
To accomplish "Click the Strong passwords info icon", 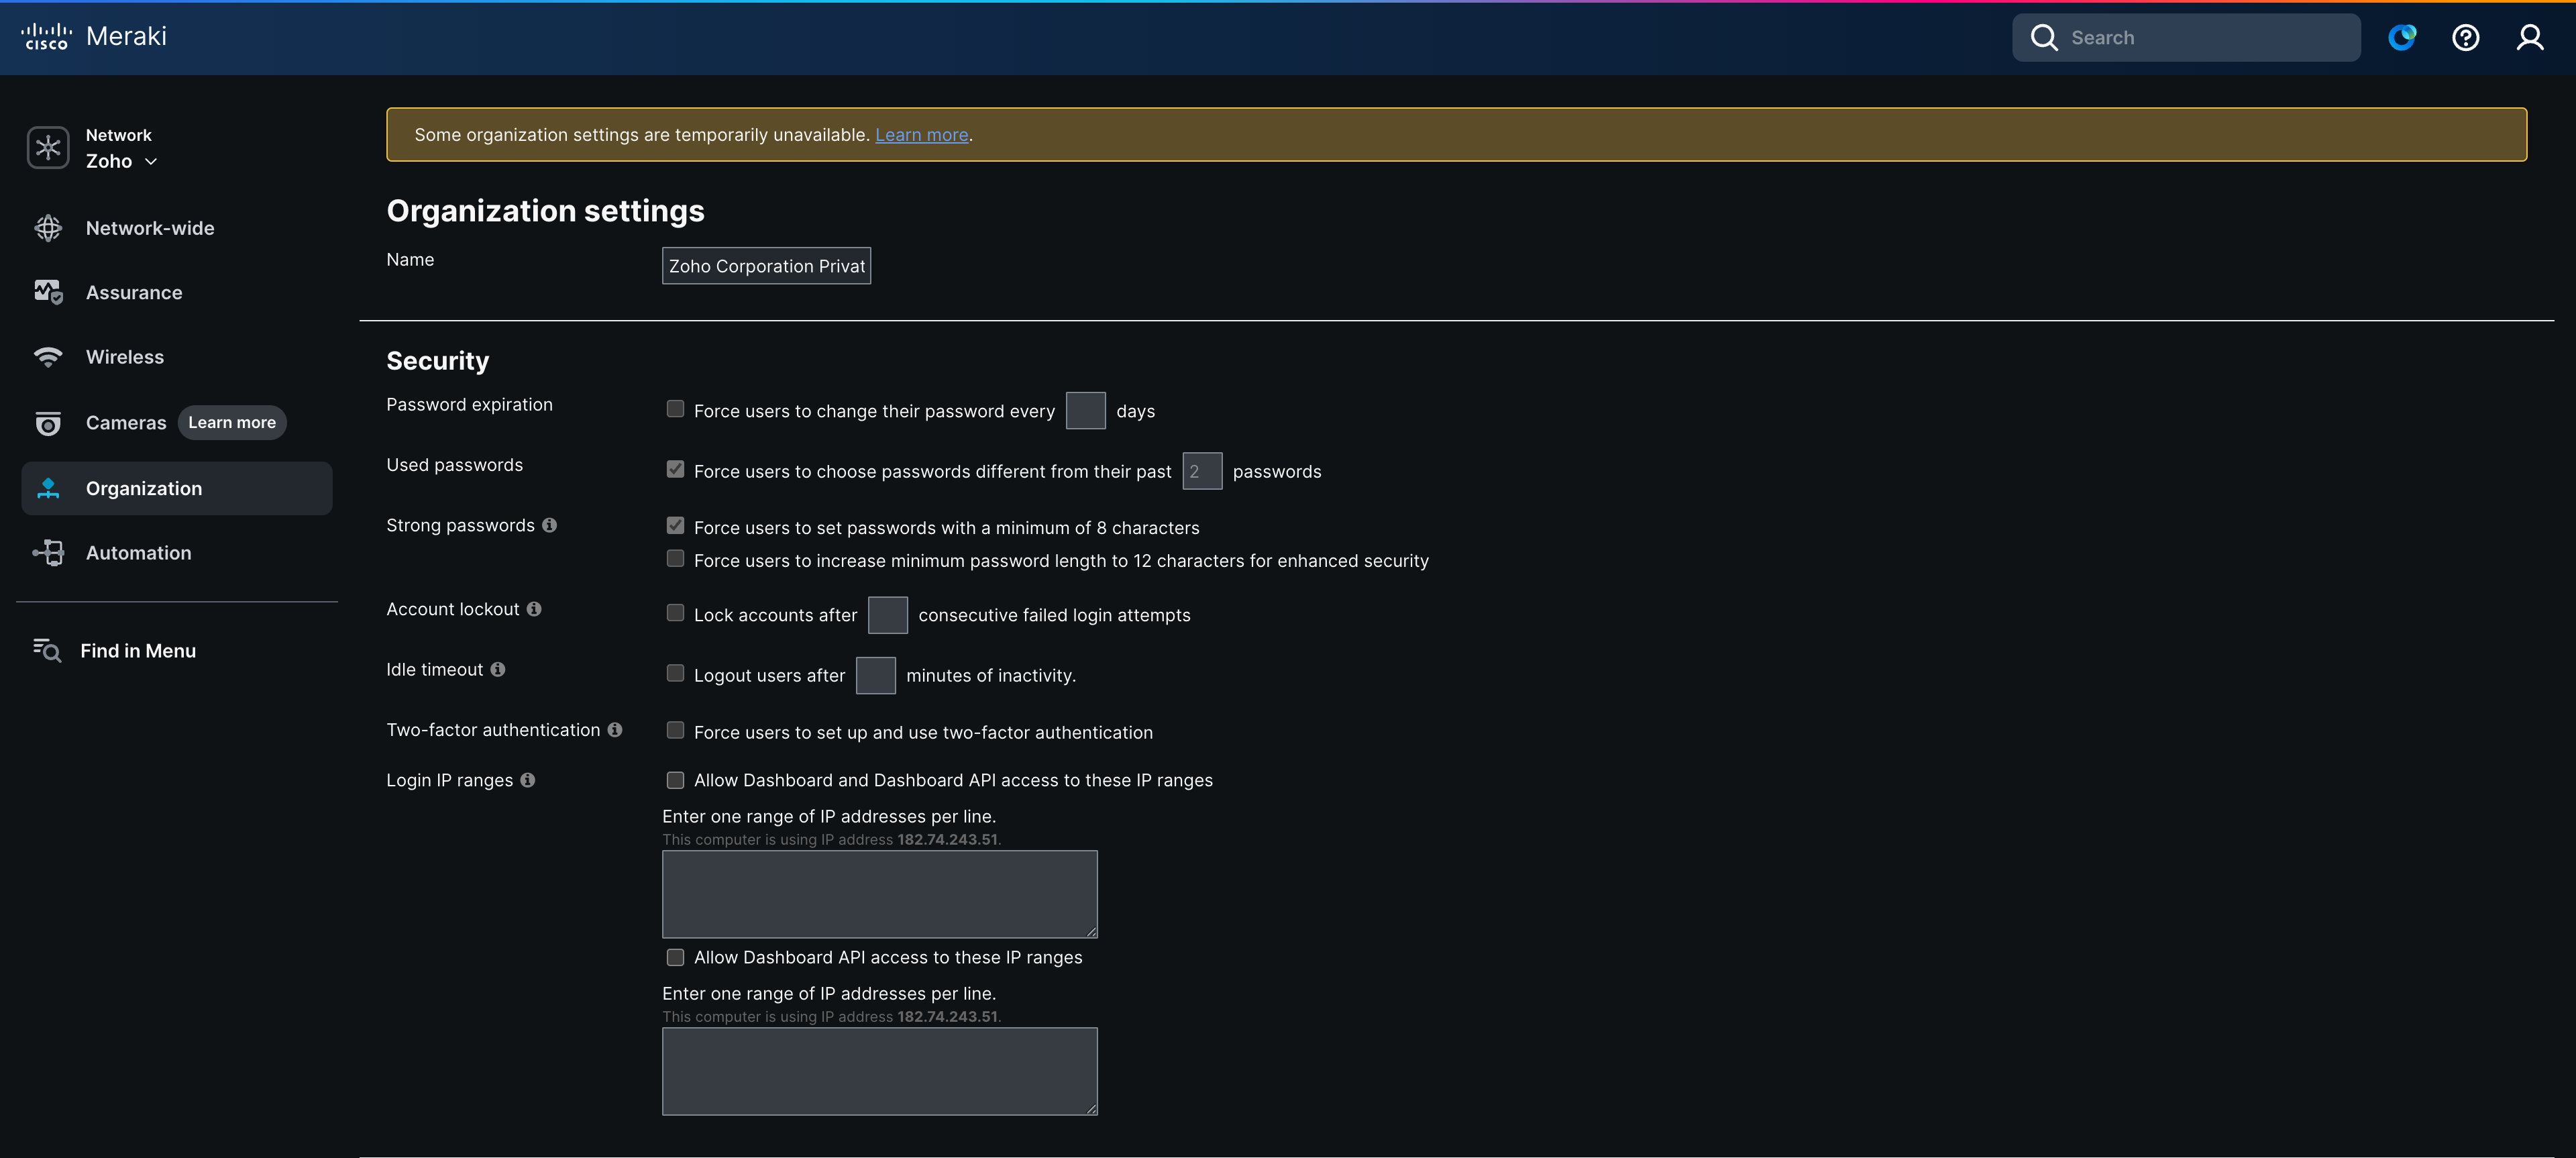I will [549, 525].
